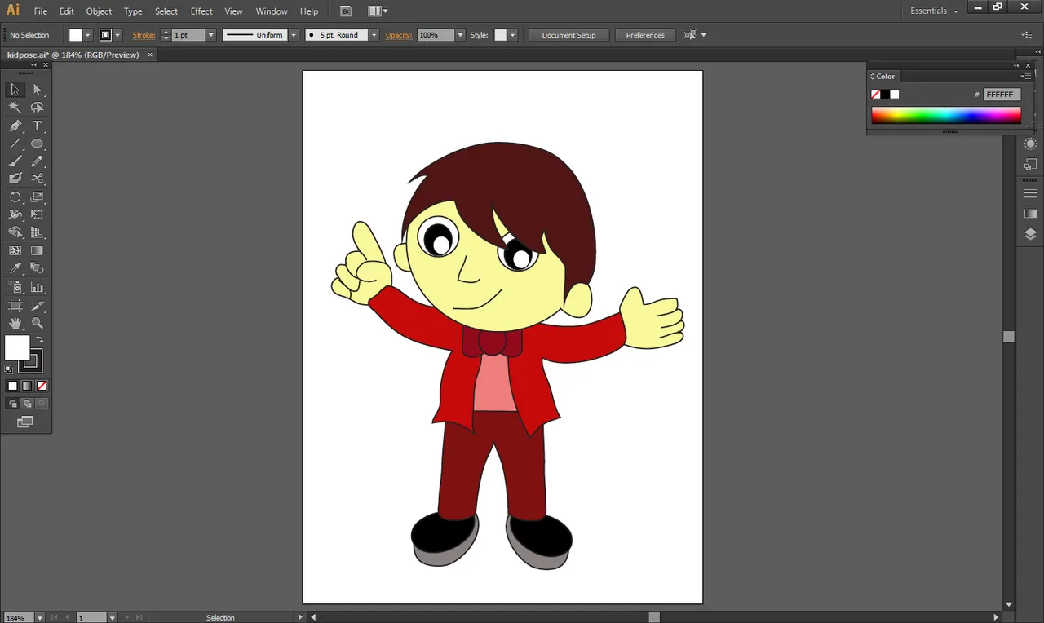Screen dimensions: 1044x623
Task: Select the Ellipse tool
Action: [x=37, y=144]
